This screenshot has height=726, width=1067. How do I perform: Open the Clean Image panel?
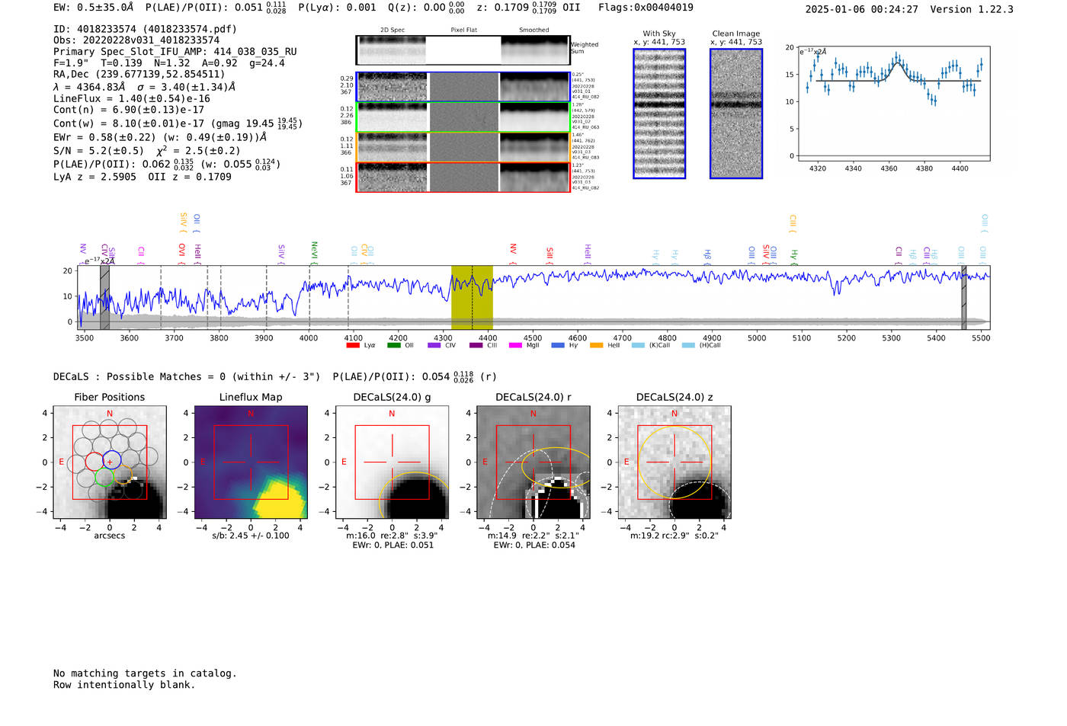point(736,114)
